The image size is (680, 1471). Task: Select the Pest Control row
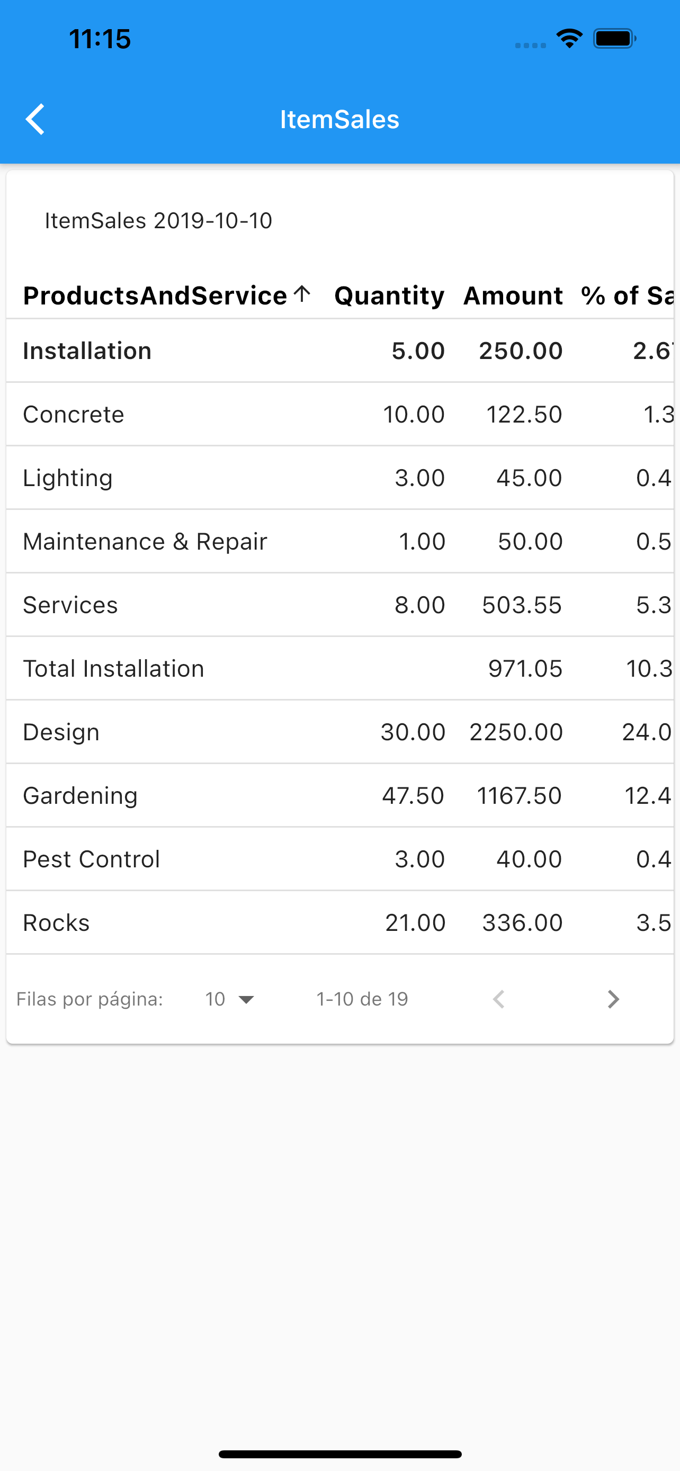(339, 859)
